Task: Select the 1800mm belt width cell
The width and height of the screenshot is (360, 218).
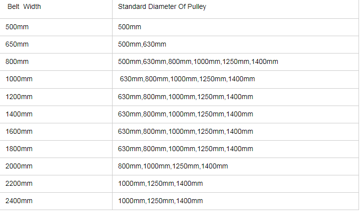Action: [x=56, y=149]
